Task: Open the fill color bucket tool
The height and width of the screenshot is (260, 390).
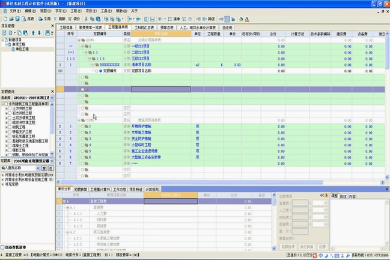Action: (241, 19)
